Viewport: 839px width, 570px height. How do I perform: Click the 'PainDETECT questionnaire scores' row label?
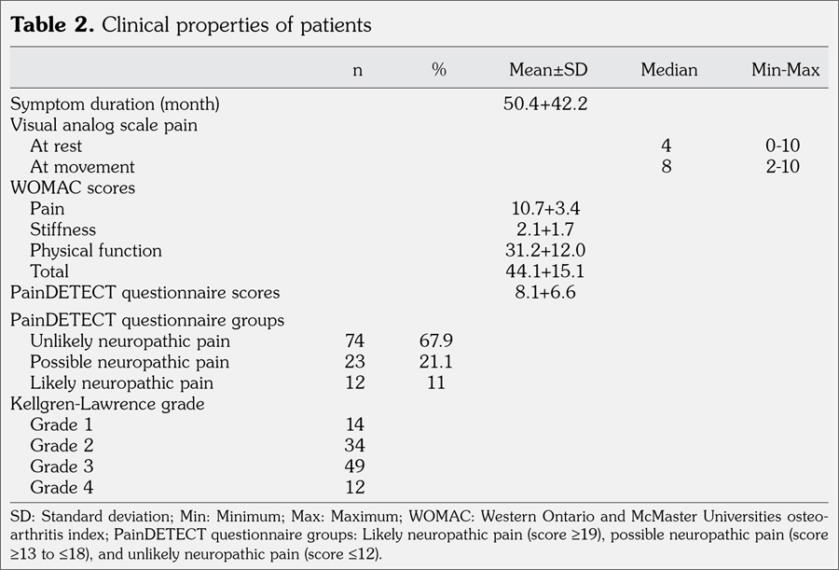pos(144,292)
